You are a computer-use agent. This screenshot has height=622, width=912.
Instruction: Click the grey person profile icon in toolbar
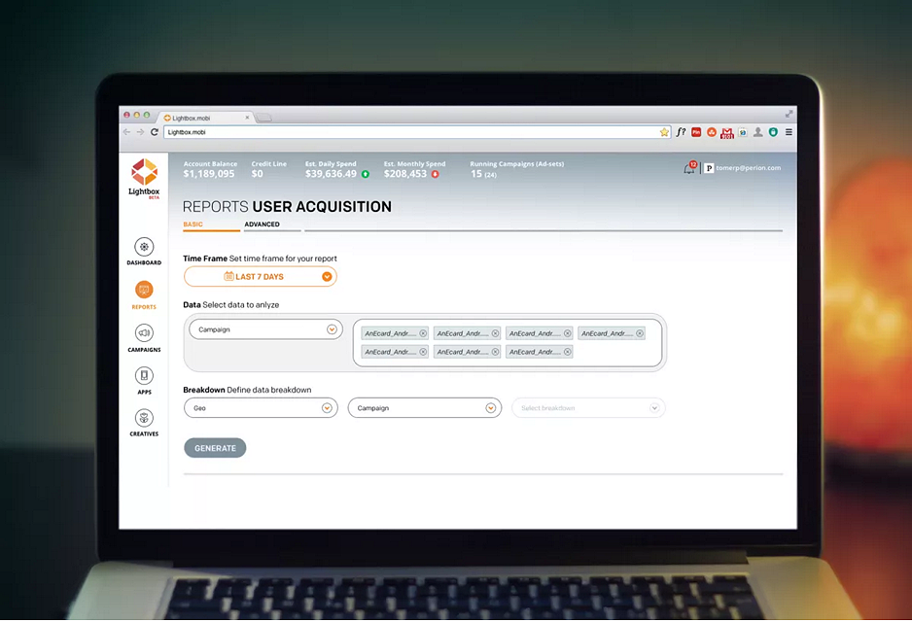[757, 132]
